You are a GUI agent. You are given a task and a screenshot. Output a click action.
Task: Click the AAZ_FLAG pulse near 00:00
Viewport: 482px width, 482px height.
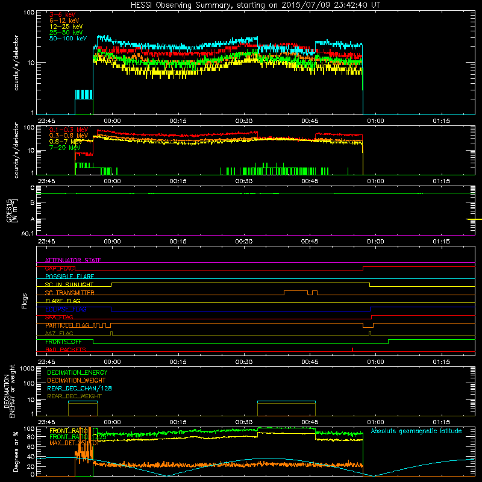point(111,333)
